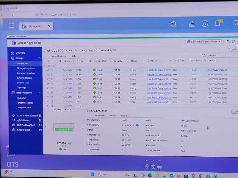The width and height of the screenshot is (238, 178).
Task: Open SSD Profiling Tool external link
Action: pyautogui.click(x=40, y=125)
